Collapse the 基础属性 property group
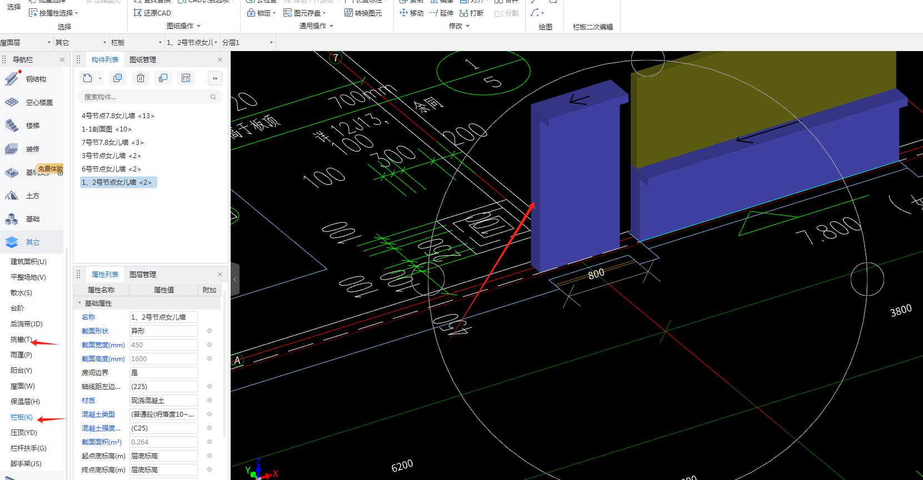 [x=79, y=303]
